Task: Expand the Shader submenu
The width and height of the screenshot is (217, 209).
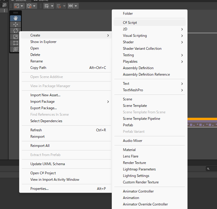Action: pos(149,42)
